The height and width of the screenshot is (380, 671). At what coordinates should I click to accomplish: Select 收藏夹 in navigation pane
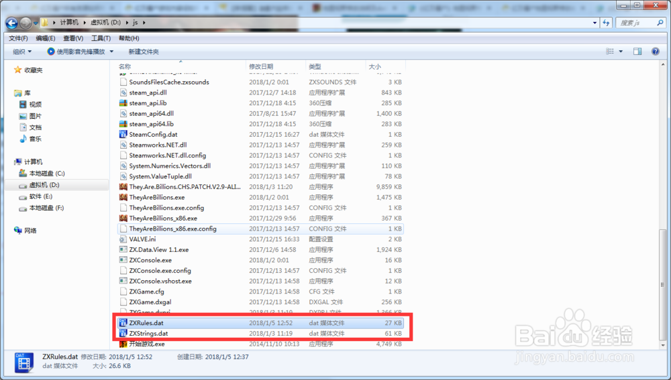33,70
